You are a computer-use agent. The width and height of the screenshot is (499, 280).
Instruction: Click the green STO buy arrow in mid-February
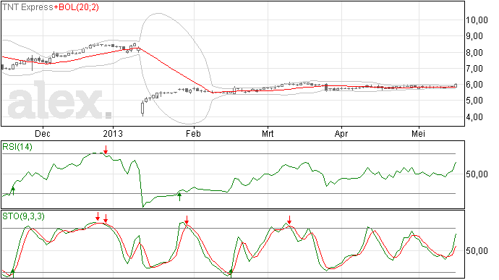[x=231, y=273]
